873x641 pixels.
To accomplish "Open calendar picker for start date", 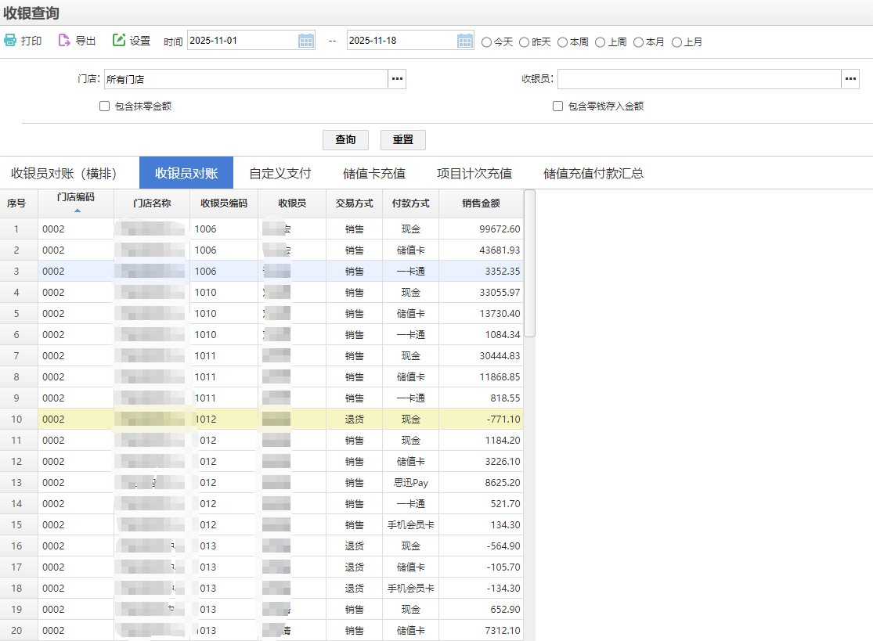I will click(305, 41).
